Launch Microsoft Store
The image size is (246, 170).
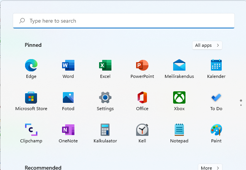point(31,101)
